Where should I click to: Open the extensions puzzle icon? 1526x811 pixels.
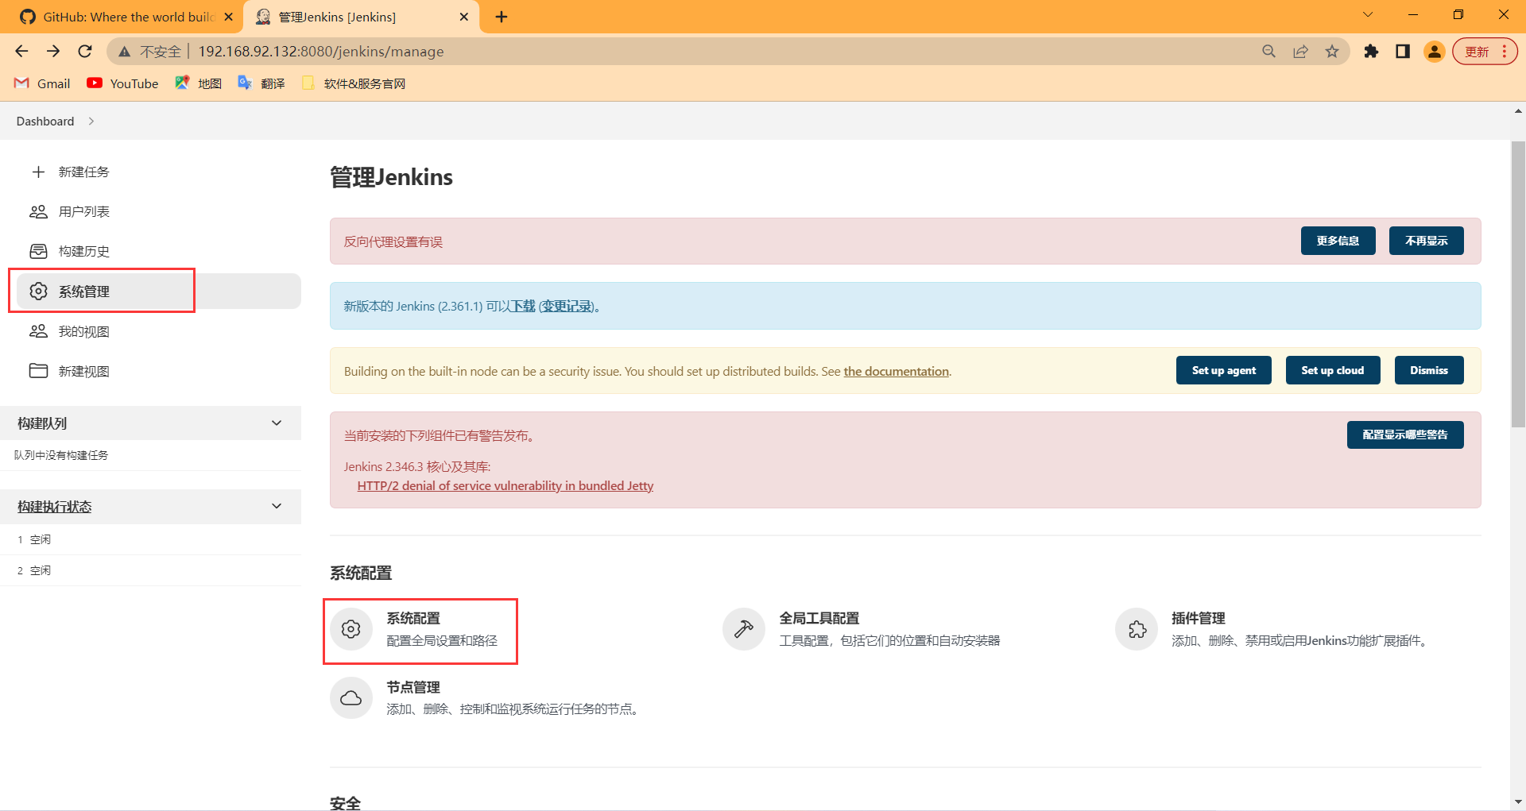tap(1371, 52)
